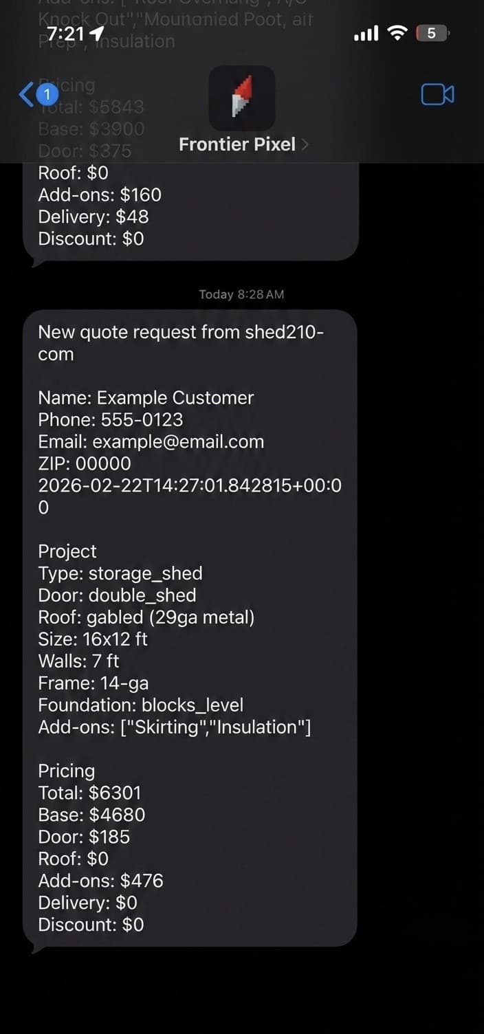Tap the back chevron to return to conversations
484x1034 pixels.
click(27, 94)
